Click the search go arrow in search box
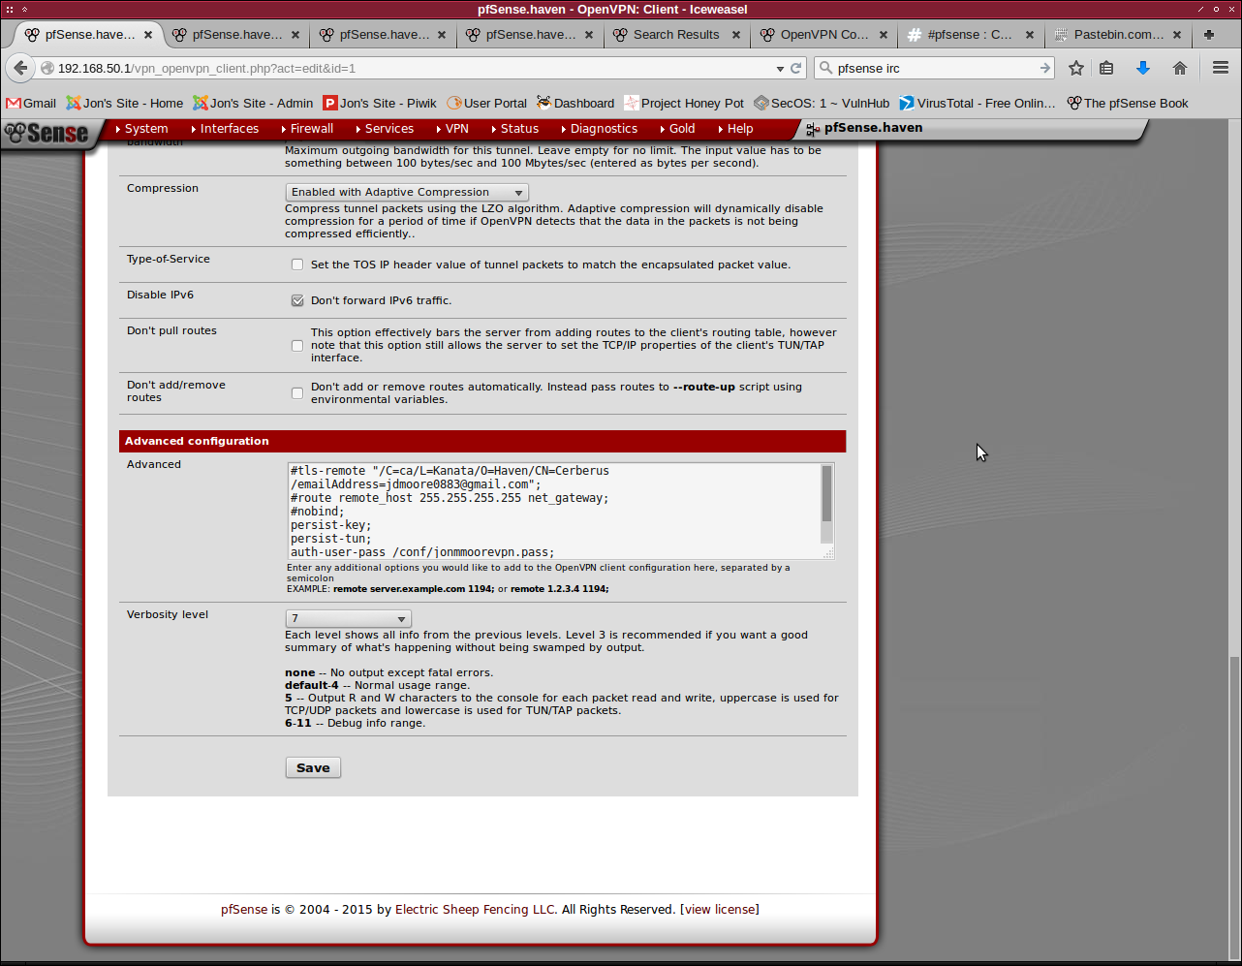Image resolution: width=1242 pixels, height=966 pixels. coord(1044,68)
